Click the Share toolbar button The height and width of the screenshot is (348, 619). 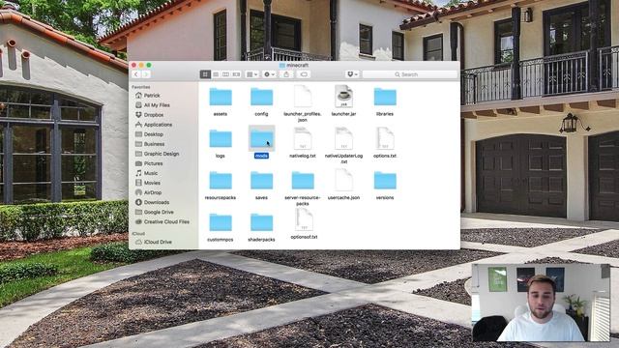coord(286,74)
